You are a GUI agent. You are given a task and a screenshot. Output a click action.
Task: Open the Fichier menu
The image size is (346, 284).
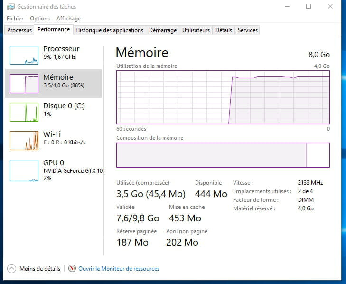pyautogui.click(x=15, y=19)
